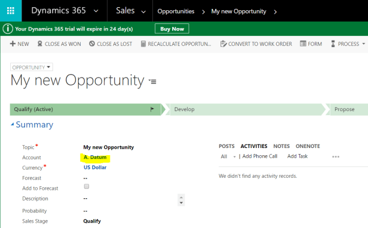Viewport: 368px width, 228px height.
Task: Click RECALCULATE OPPORTUNITY command
Action: (x=179, y=44)
